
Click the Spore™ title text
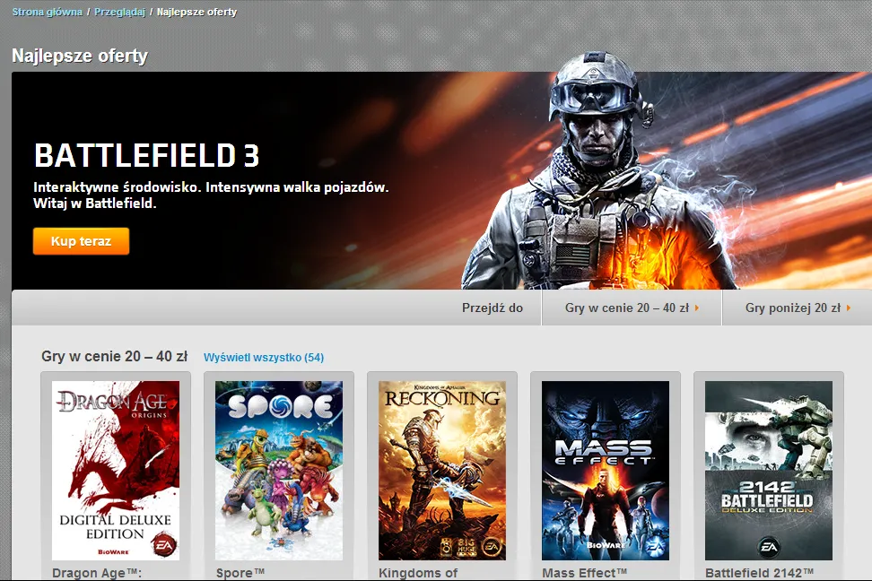(240, 573)
